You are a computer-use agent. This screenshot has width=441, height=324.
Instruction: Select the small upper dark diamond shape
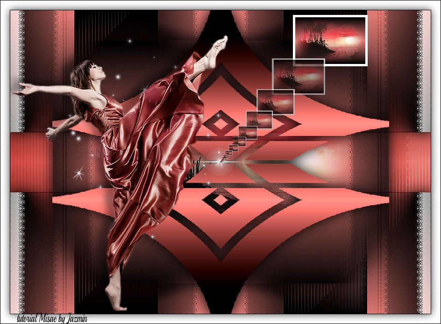[218, 121]
